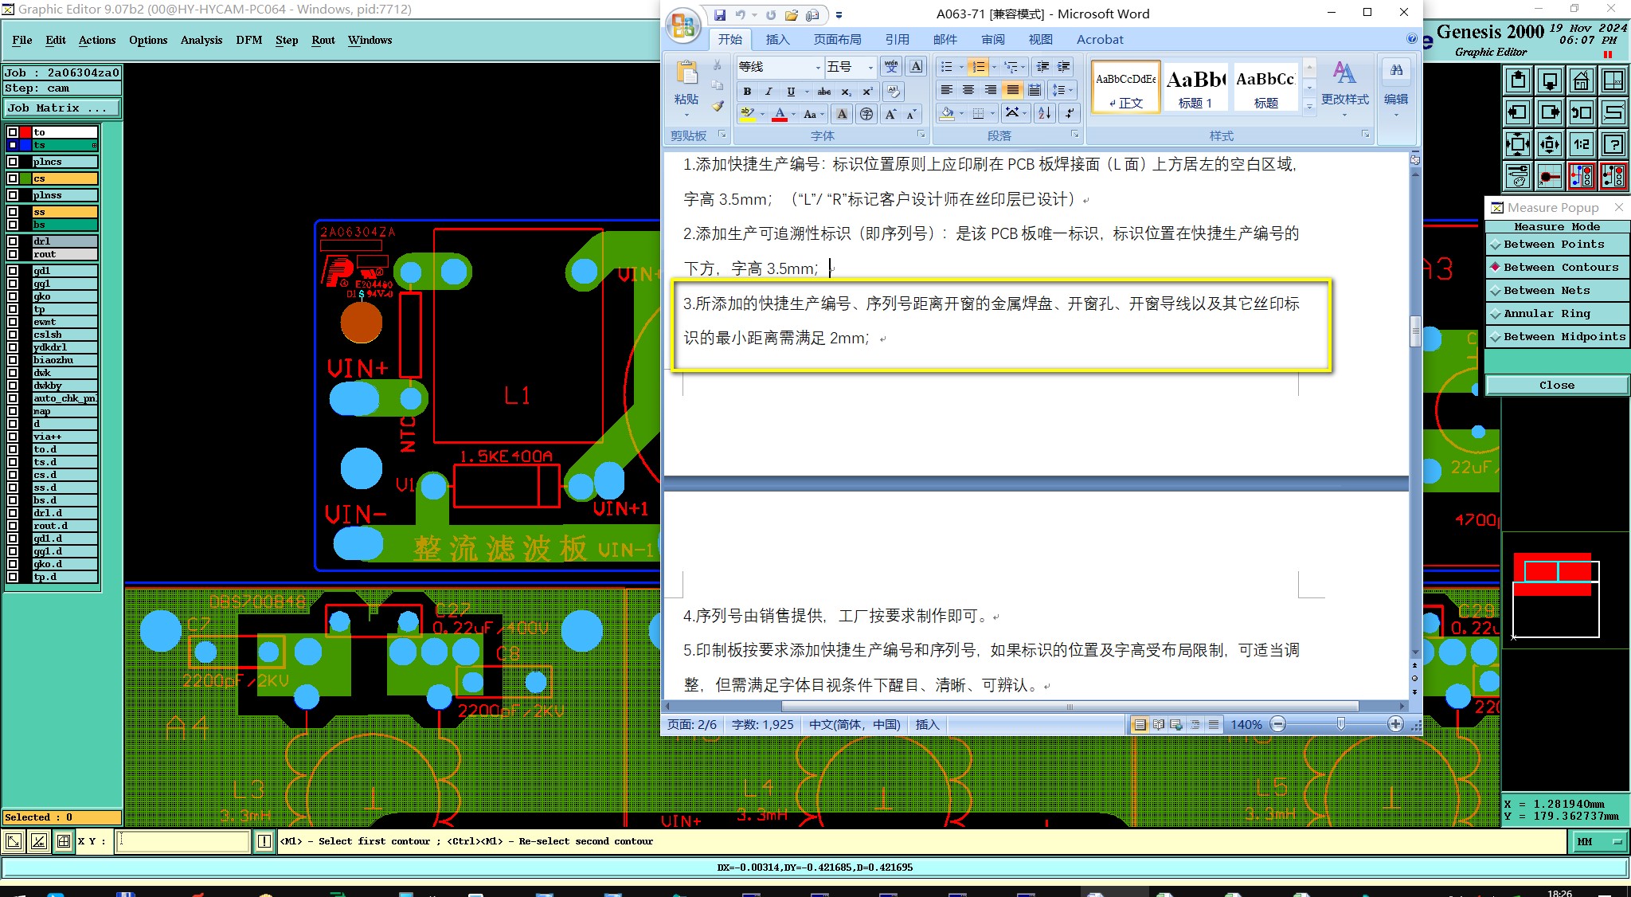Screen dimensions: 1631x897
Task: Open the Rout menu in Graphic Editor
Action: pyautogui.click(x=323, y=40)
